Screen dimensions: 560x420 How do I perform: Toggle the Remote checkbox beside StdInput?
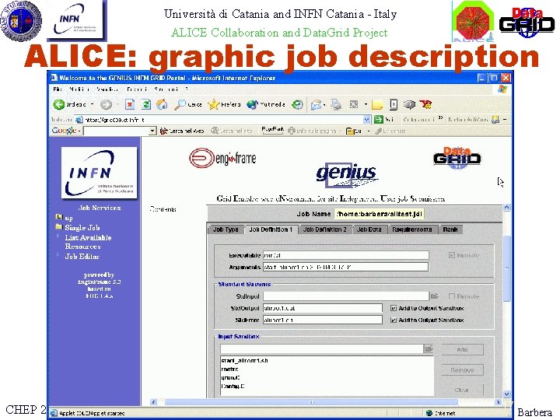coord(452,296)
